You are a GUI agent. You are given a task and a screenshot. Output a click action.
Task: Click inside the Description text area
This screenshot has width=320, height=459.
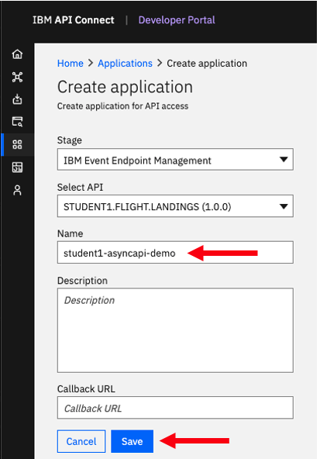tap(175, 330)
